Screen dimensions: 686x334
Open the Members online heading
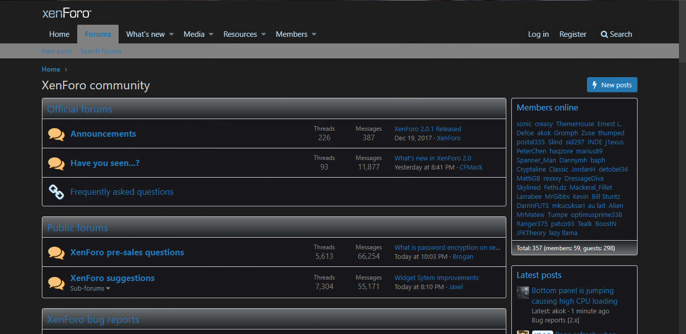click(x=547, y=107)
